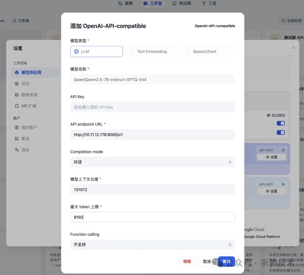Click the upper API-KEY 设置 button
Image resolution: width=304 pixels, height=275 pixels.
271,157
